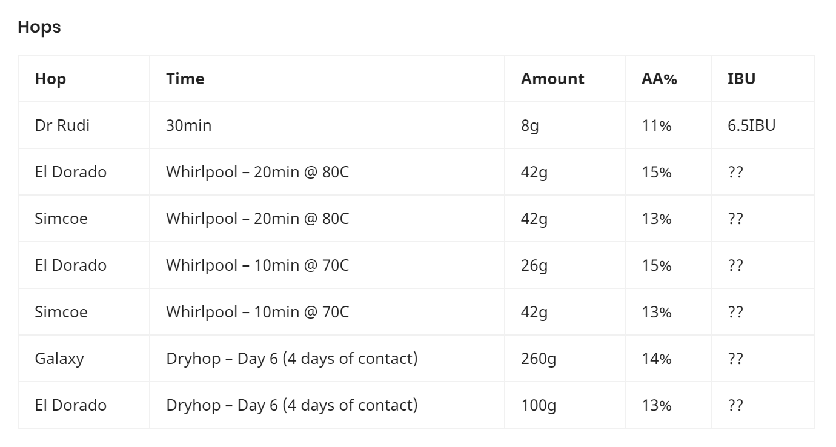Select the El Dorado 100g row name

pyautogui.click(x=71, y=405)
